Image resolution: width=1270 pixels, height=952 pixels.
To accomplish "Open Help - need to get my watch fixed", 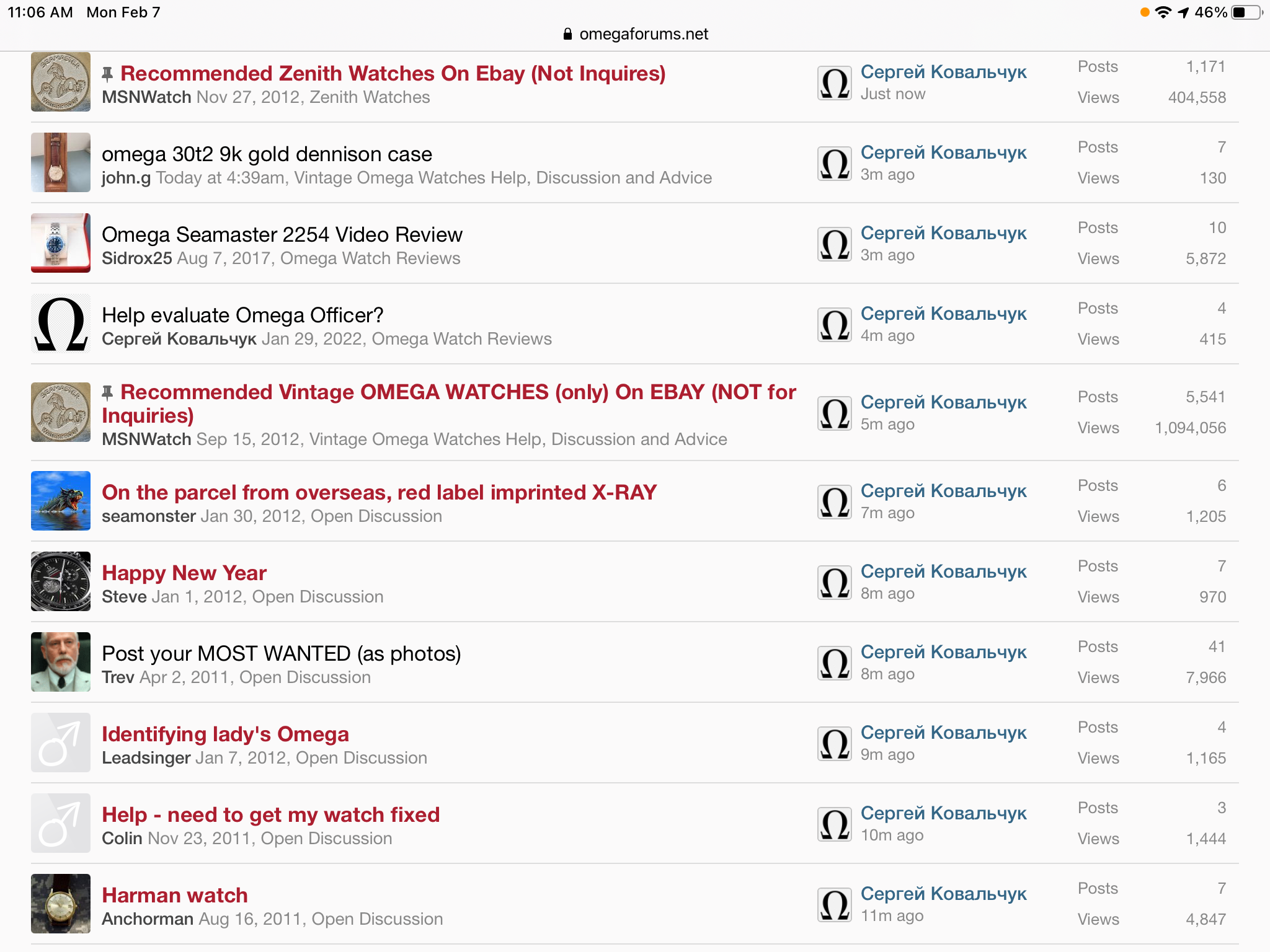I will click(x=270, y=815).
